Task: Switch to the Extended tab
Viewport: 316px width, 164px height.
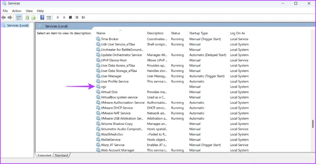Action: [44, 155]
